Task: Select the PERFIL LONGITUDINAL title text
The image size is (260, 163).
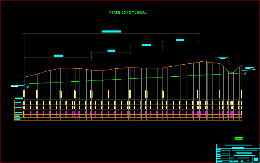Action: pyautogui.click(x=128, y=13)
